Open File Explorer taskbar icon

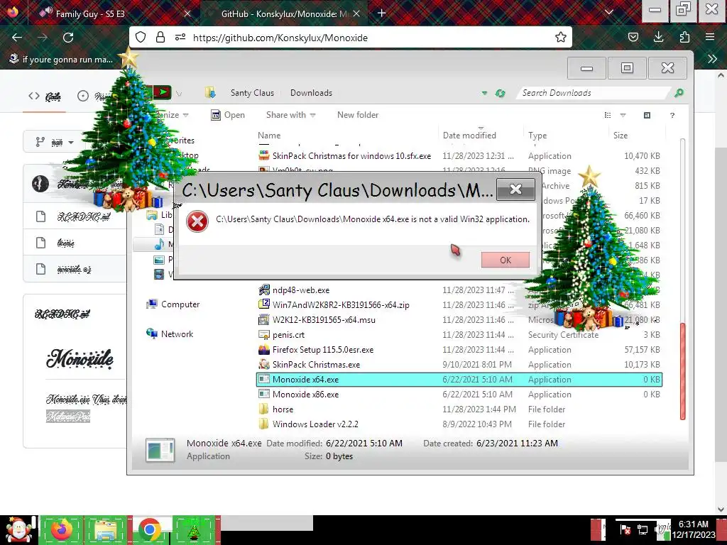[106, 530]
